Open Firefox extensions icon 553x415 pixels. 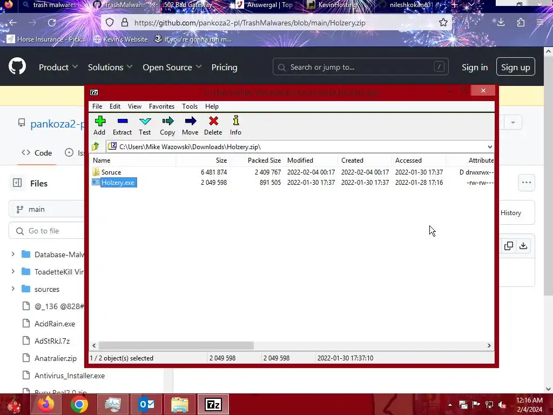(x=521, y=23)
